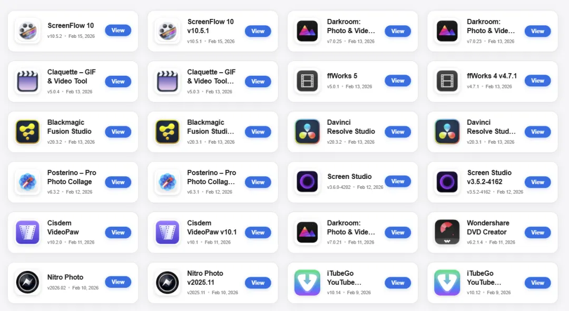
Task: Click View for ffWorks 4 v4.7.1
Action: pyautogui.click(x=538, y=81)
